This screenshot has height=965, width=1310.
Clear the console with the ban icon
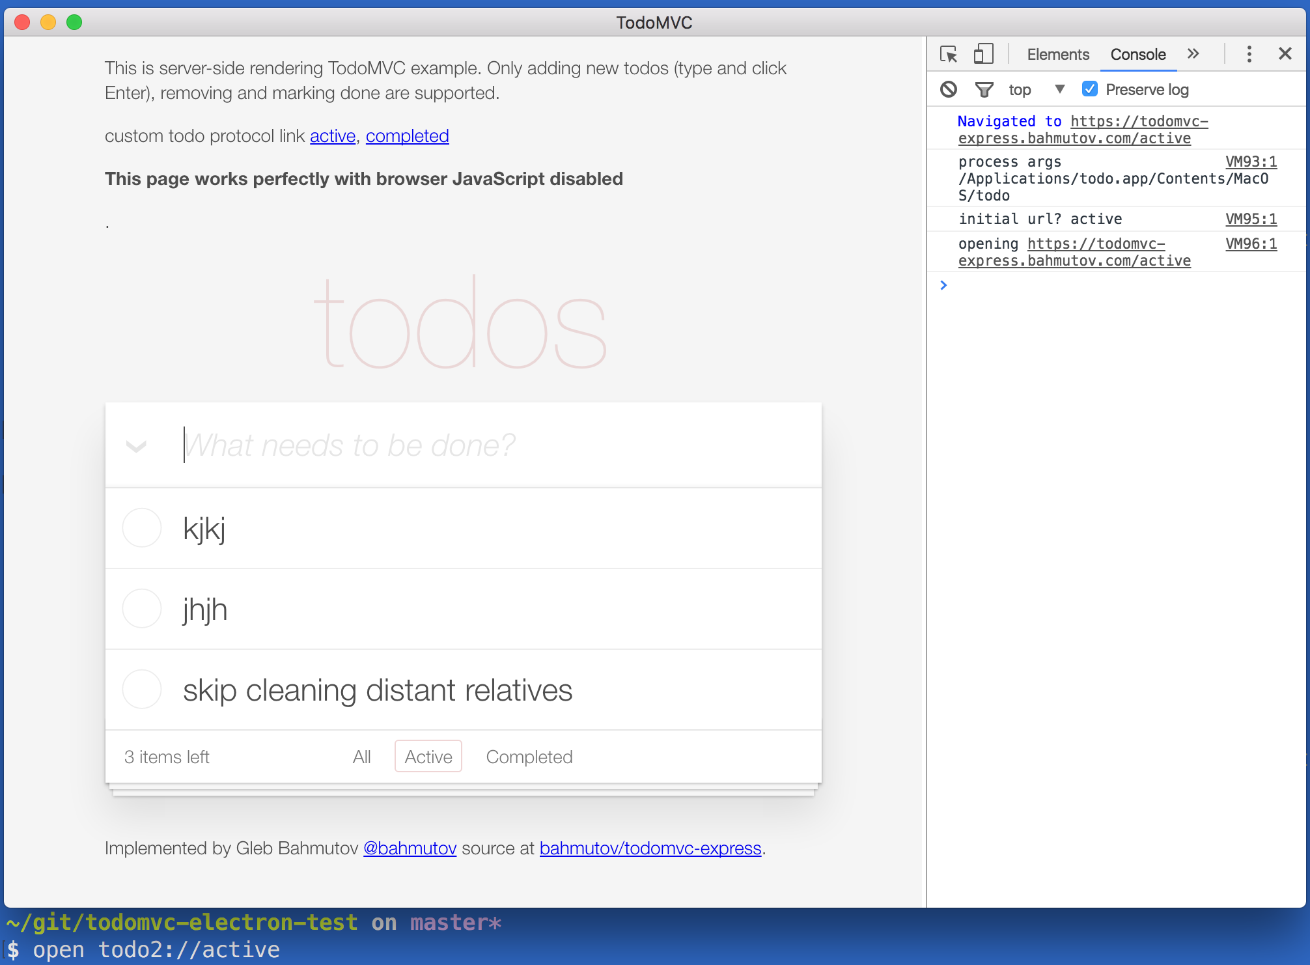click(949, 89)
